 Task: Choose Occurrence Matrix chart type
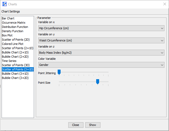pyautogui.click(x=14, y=23)
